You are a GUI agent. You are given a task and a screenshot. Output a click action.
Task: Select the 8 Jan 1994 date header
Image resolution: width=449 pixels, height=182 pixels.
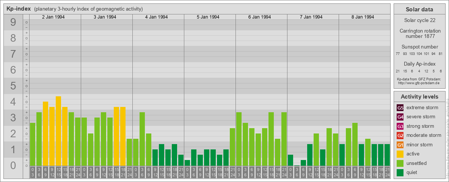pos(363,17)
